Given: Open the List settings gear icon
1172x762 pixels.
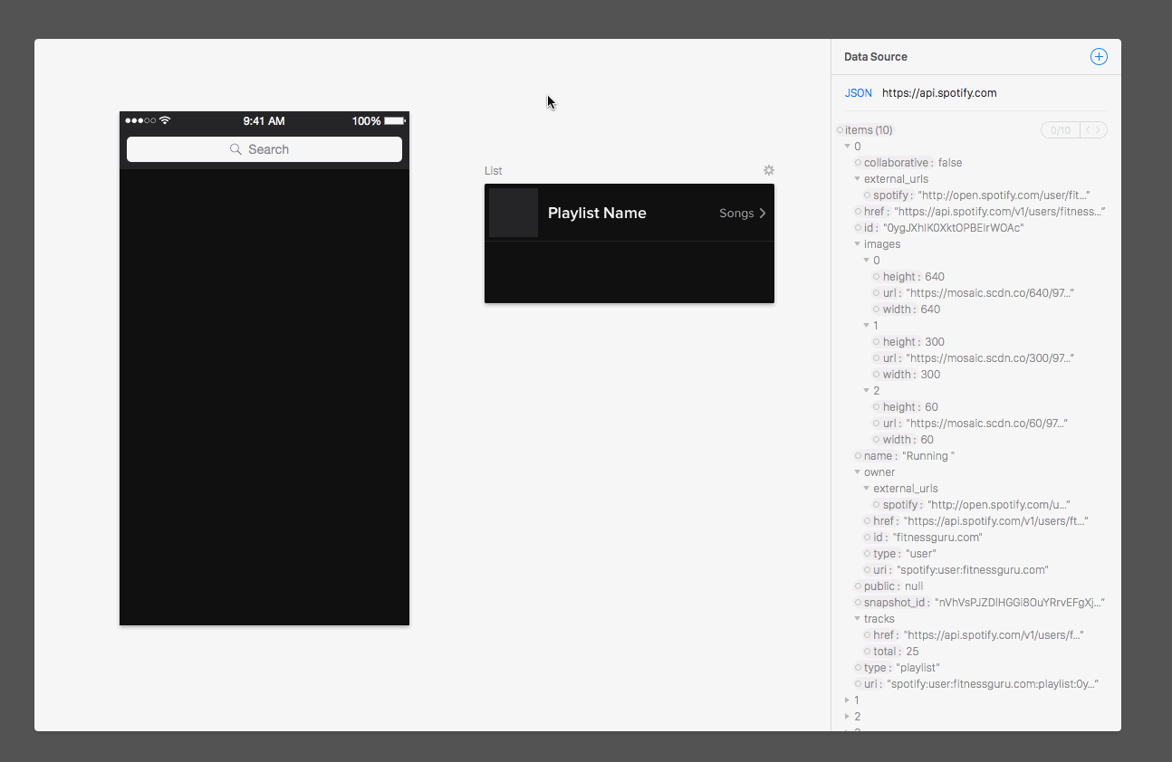Looking at the screenshot, I should [769, 170].
